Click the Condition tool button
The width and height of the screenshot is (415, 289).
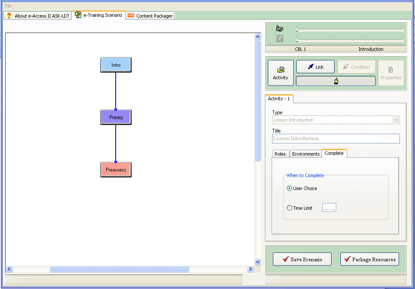[x=356, y=67]
